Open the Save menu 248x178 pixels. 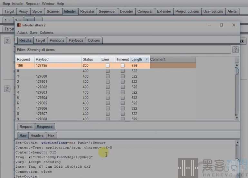click(33, 33)
